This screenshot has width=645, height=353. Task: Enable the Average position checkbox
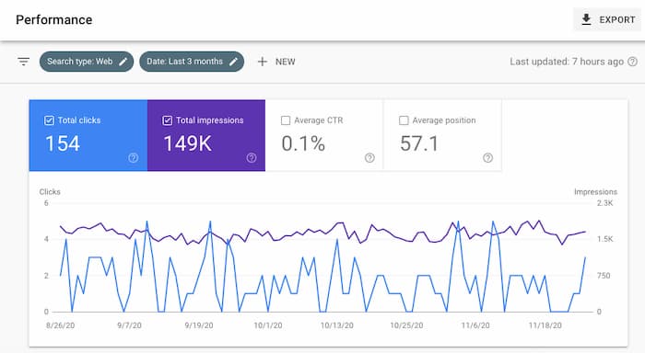tap(404, 120)
